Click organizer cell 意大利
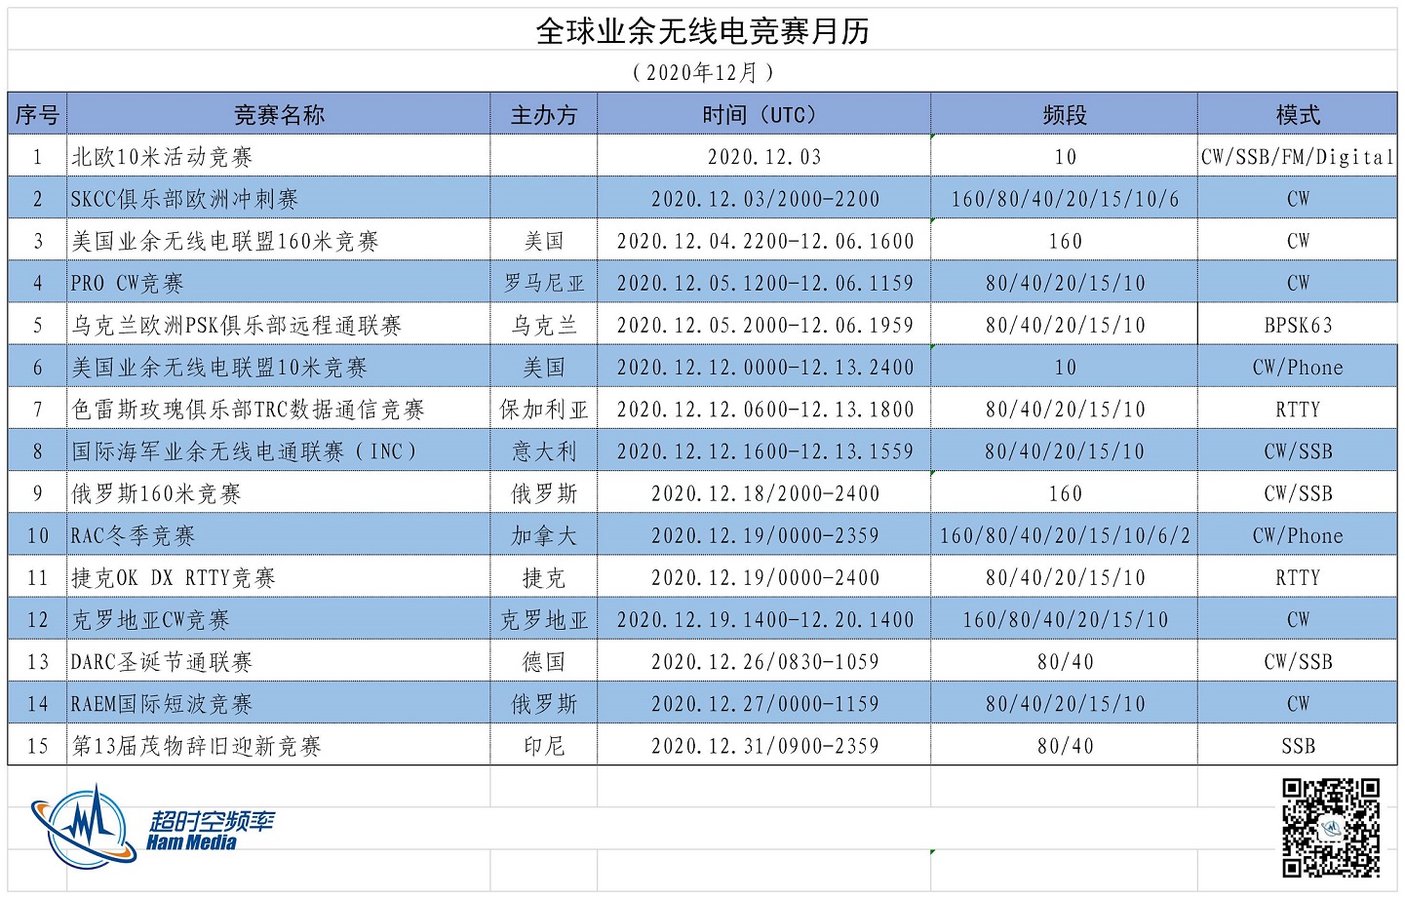 [x=544, y=450]
